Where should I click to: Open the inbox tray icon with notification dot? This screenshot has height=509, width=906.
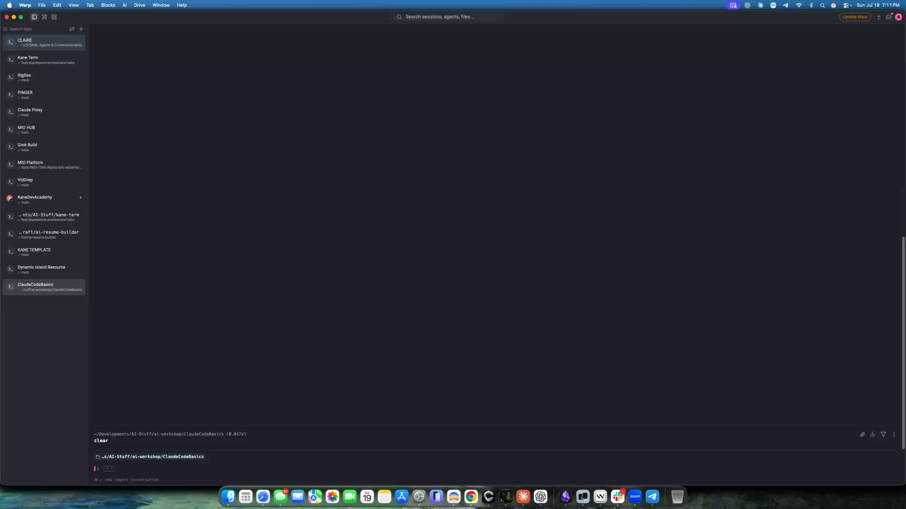click(x=889, y=17)
